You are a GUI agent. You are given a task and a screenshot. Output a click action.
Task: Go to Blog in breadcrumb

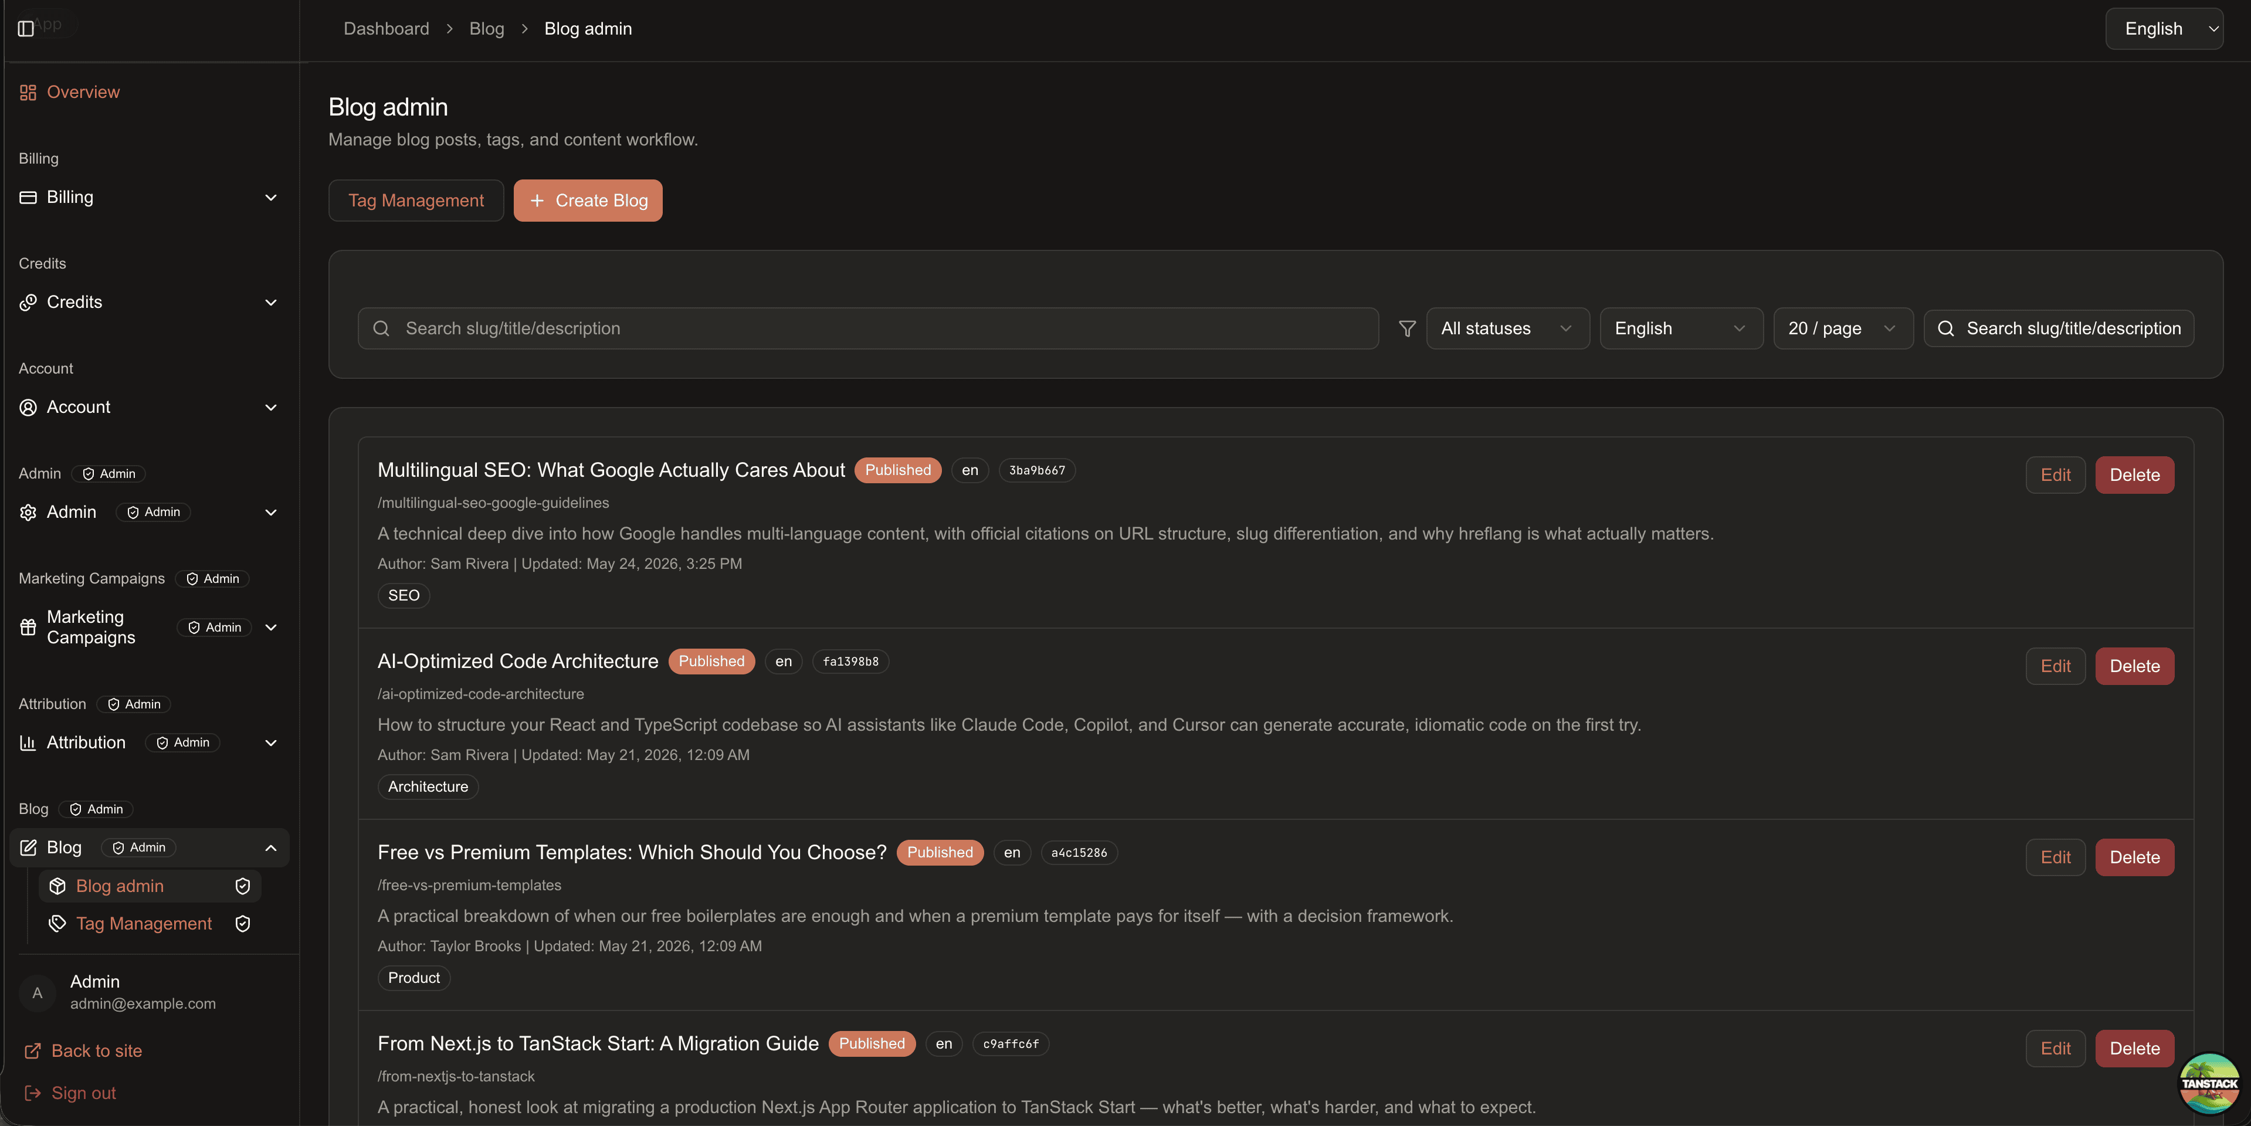click(x=487, y=29)
